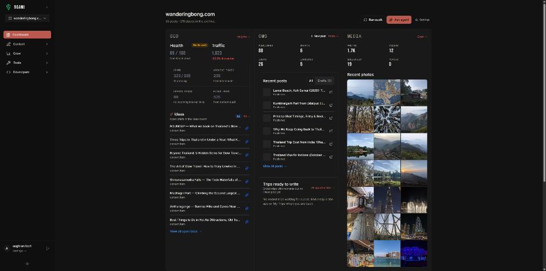This screenshot has width=546, height=271.
Task: Click the View all posts link
Action: (x=275, y=167)
